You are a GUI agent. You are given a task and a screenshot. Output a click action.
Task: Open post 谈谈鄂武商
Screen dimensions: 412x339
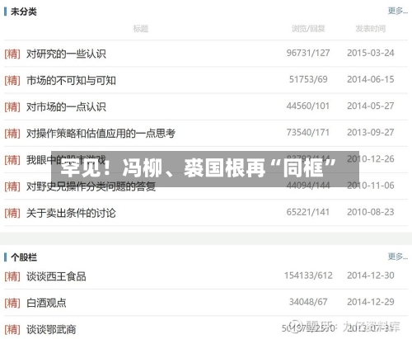coord(51,329)
